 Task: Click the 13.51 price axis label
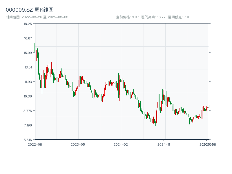[28, 67]
